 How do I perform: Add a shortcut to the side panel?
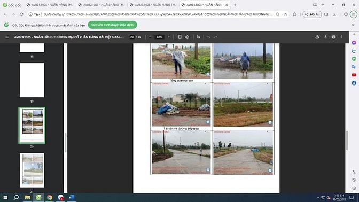(354, 34)
